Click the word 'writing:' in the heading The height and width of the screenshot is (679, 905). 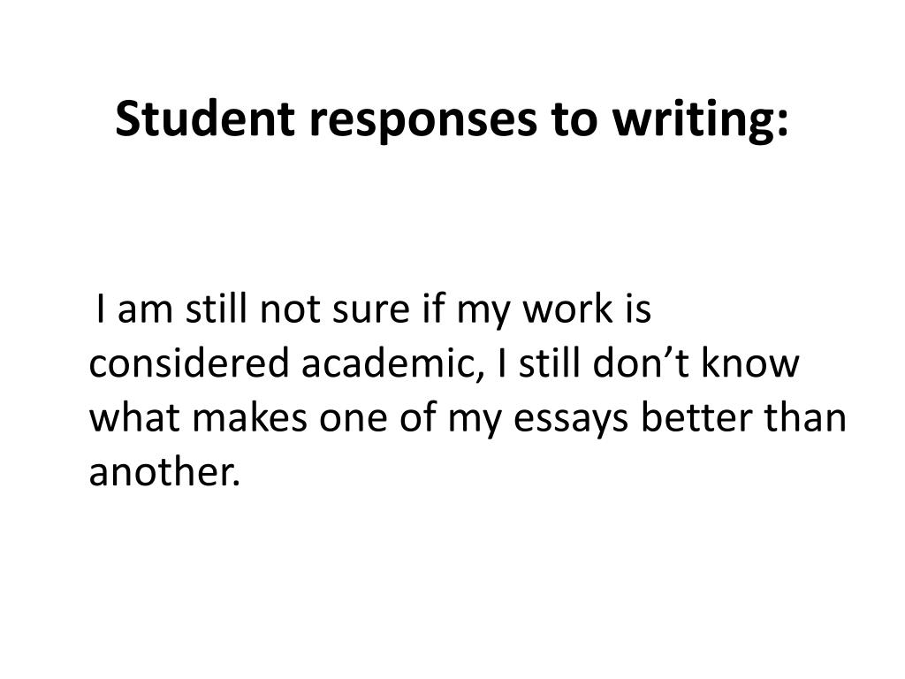coord(700,120)
